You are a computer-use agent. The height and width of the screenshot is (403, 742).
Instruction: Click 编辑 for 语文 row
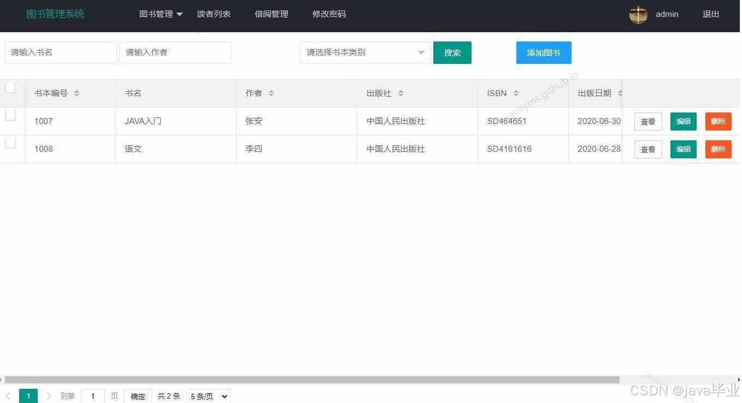point(684,150)
